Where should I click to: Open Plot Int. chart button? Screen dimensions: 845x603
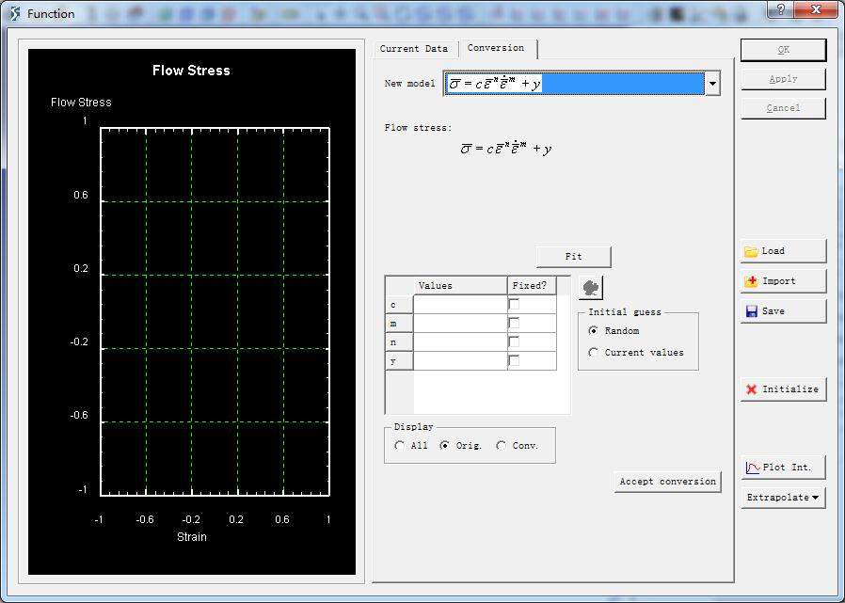(783, 468)
